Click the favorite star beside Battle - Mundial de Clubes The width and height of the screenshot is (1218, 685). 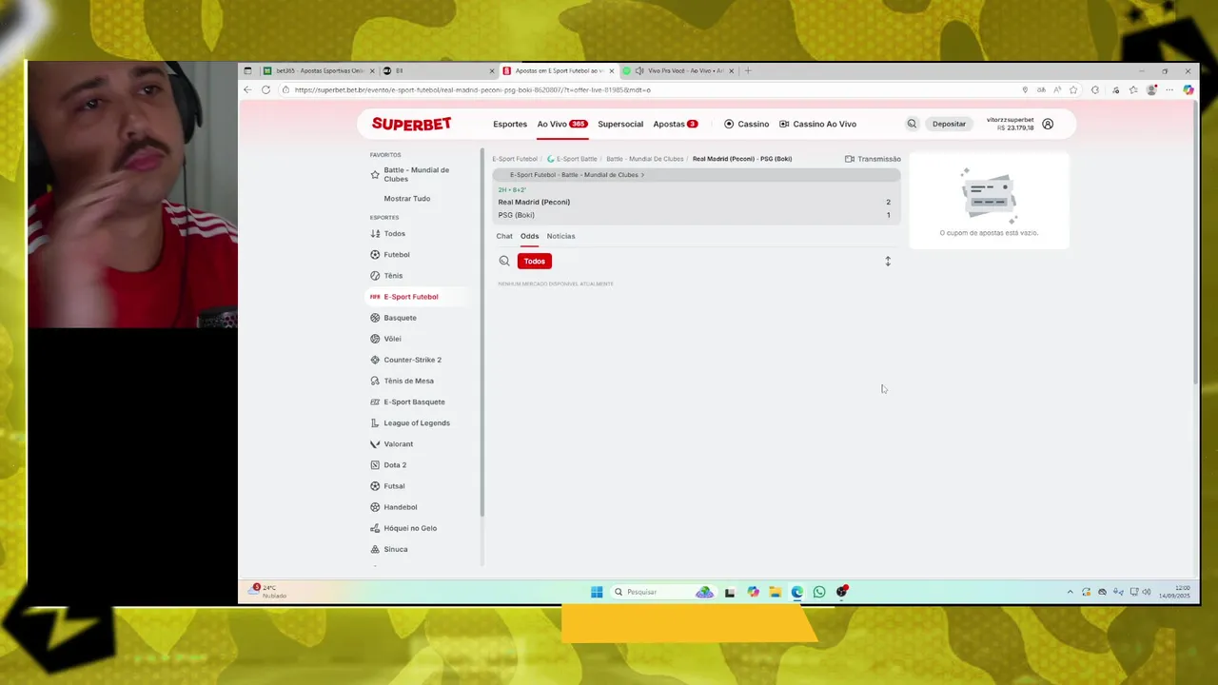[x=375, y=175]
